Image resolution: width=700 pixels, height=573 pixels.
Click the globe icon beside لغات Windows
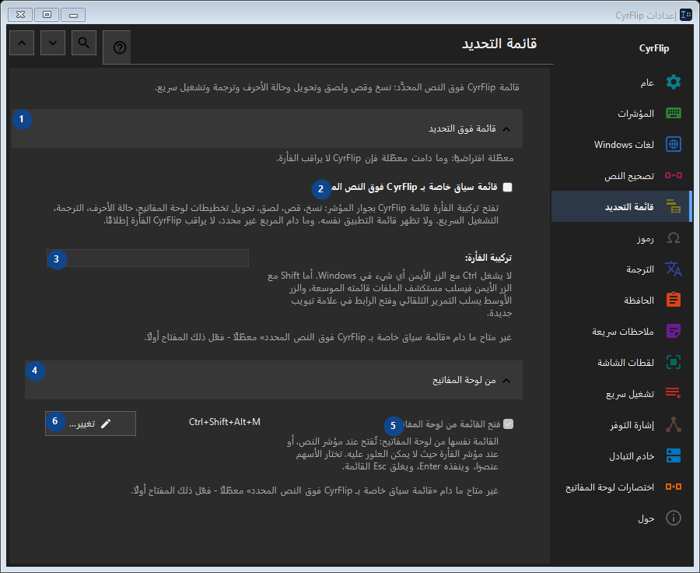pos(674,144)
